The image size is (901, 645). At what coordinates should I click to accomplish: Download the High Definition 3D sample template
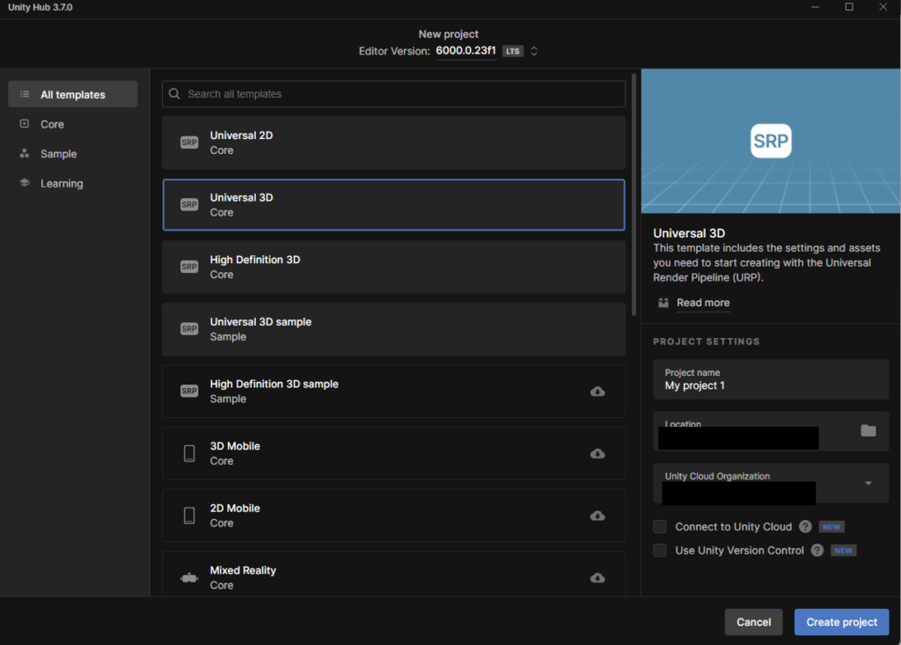(x=597, y=392)
